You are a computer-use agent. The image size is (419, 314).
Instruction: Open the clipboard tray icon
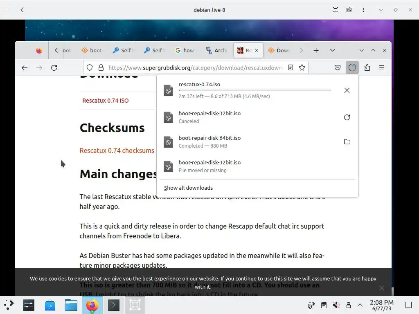pos(324,305)
